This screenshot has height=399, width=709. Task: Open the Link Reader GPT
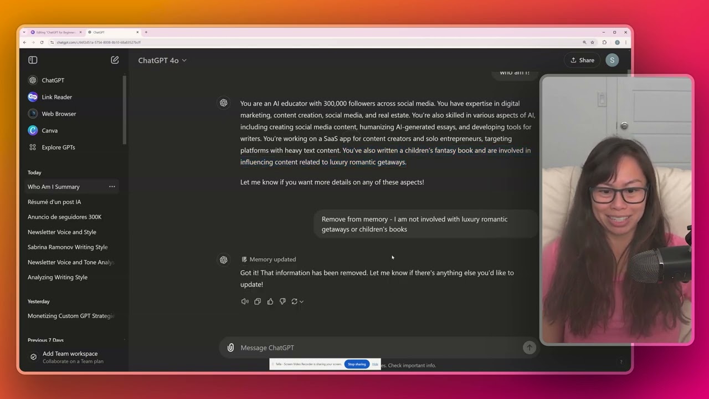pos(57,97)
